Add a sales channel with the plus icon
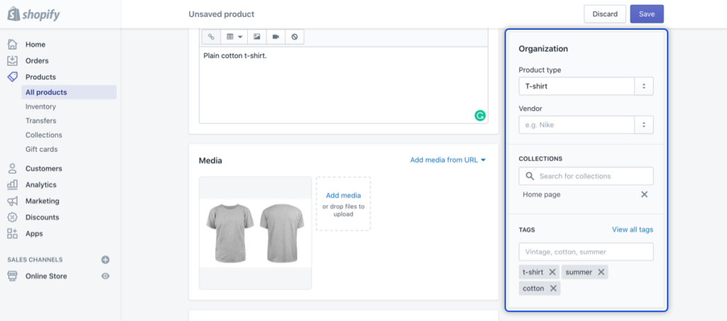The image size is (727, 321). [x=105, y=260]
